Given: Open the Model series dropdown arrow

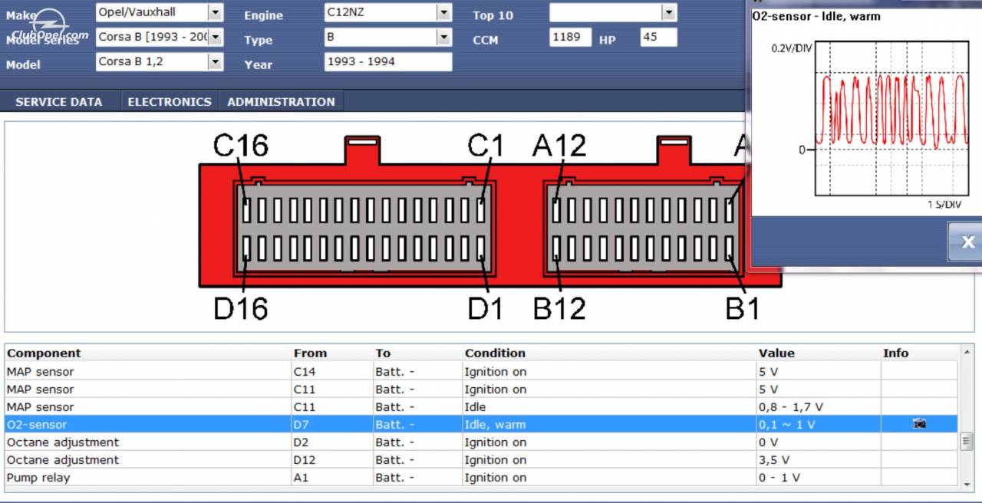Looking at the screenshot, I should pyautogui.click(x=216, y=37).
